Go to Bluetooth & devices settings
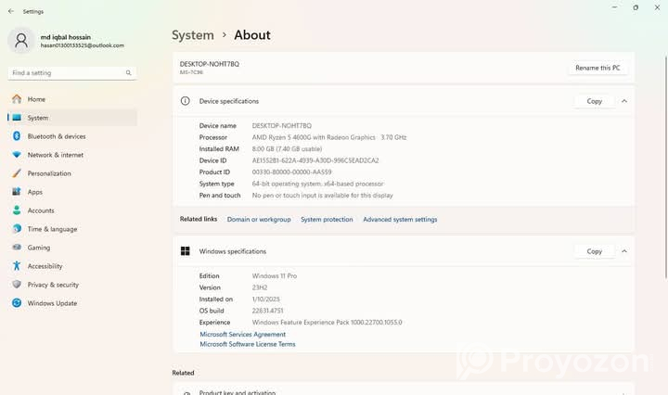This screenshot has height=395, width=668. [72, 136]
